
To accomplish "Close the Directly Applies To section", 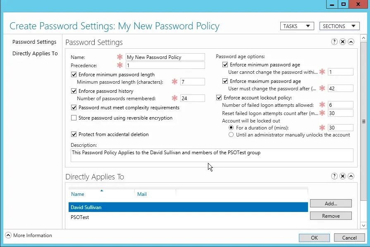I will (343, 176).
